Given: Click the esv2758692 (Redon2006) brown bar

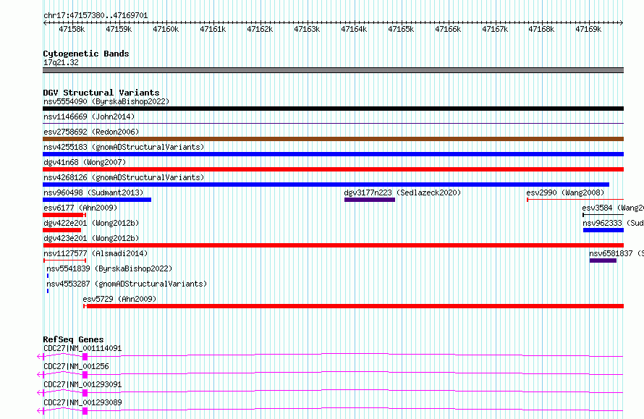Looking at the screenshot, I should point(333,139).
